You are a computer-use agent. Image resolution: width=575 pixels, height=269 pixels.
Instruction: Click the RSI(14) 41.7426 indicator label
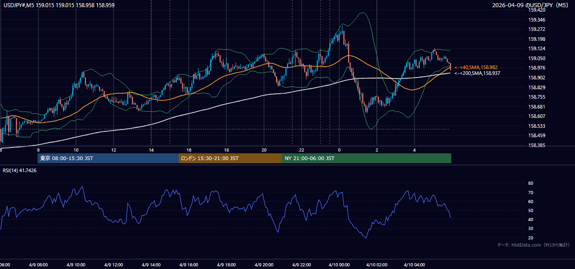[20, 170]
